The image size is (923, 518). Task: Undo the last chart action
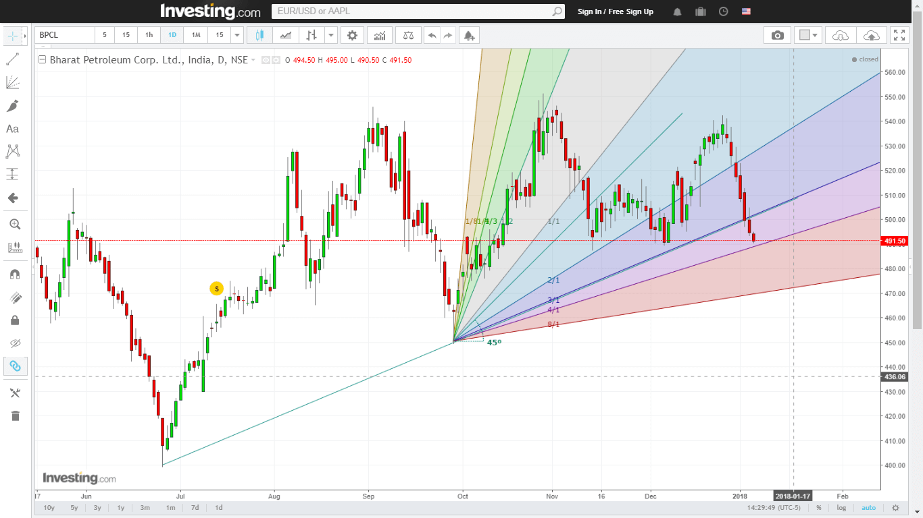(431, 35)
